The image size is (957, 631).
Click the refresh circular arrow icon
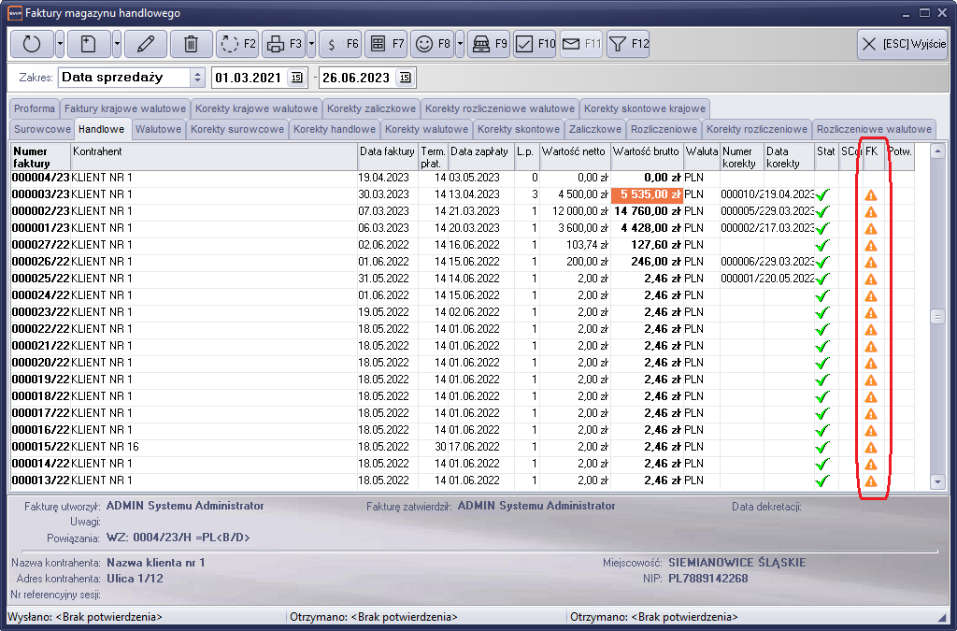(x=32, y=44)
